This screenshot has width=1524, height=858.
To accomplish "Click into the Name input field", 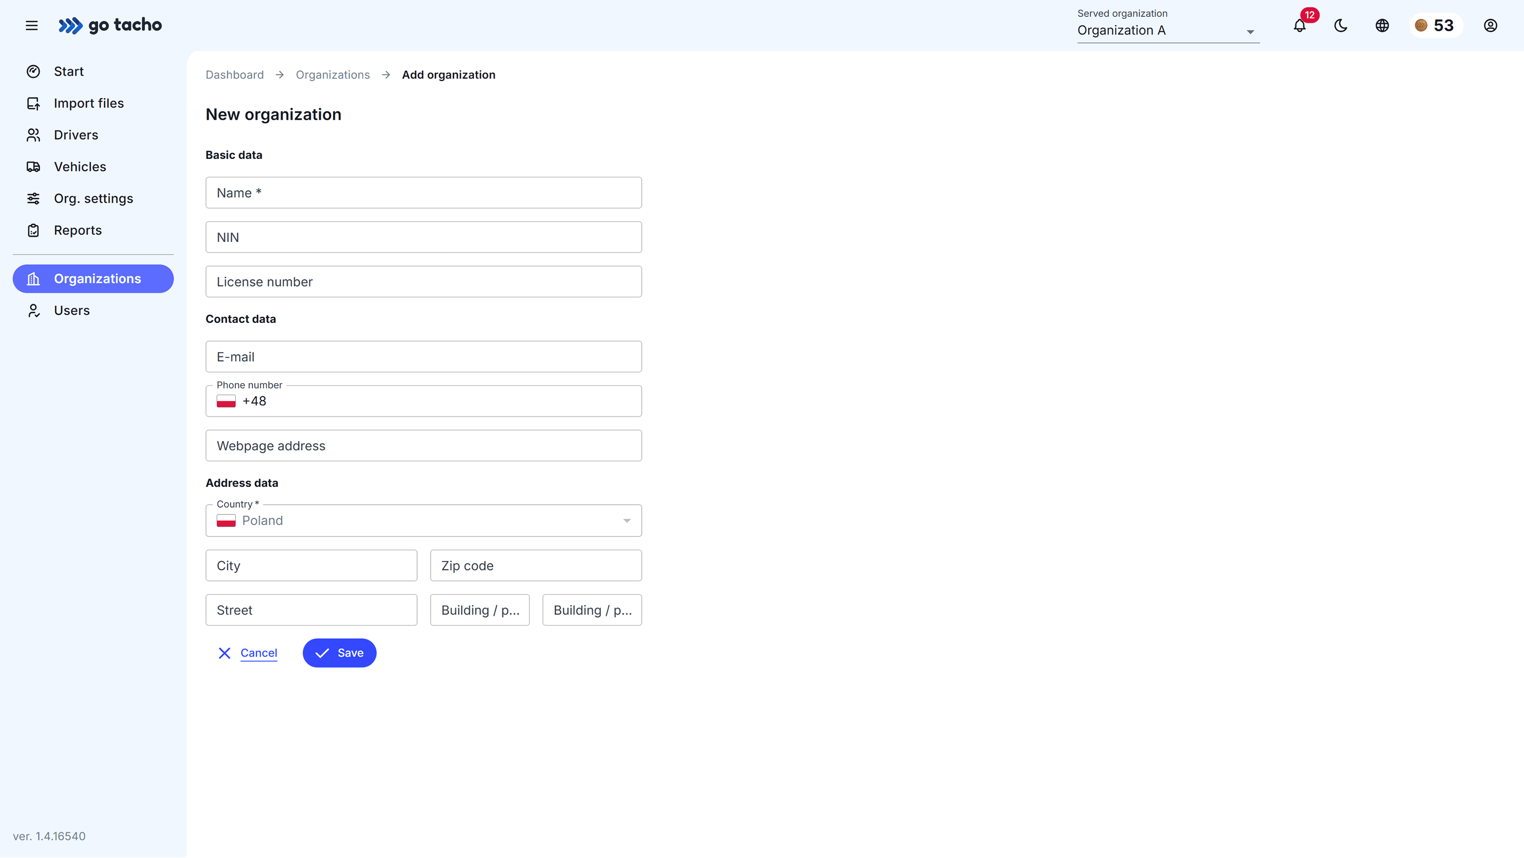I will pos(423,193).
